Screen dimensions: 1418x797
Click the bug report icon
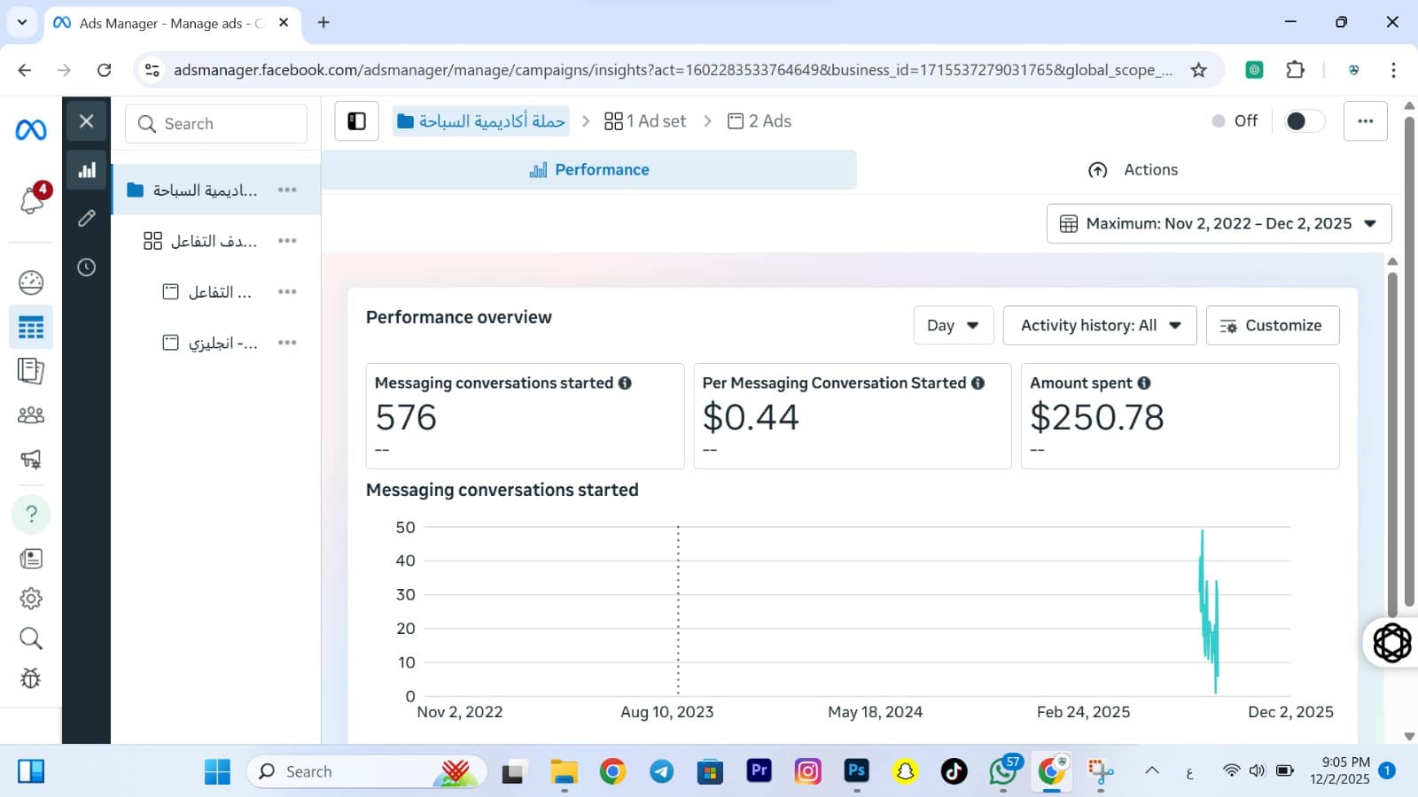click(31, 678)
